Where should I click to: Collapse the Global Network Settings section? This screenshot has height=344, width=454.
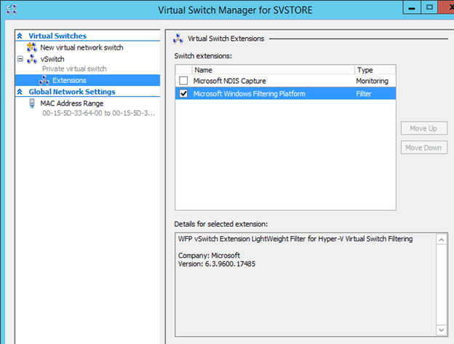coord(21,92)
